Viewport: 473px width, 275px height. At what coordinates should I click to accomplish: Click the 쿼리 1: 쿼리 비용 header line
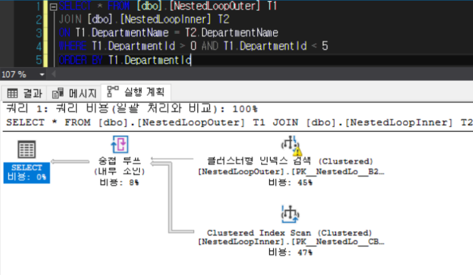(x=132, y=109)
